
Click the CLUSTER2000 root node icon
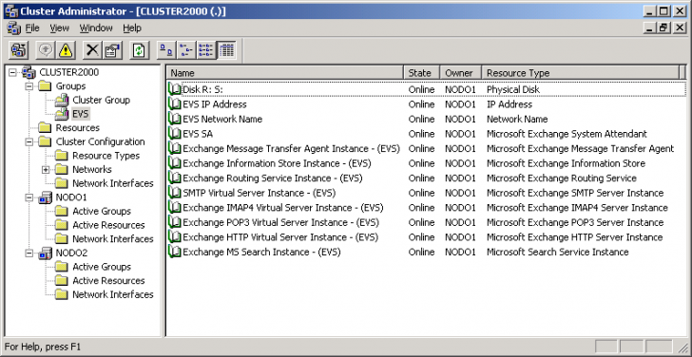29,72
